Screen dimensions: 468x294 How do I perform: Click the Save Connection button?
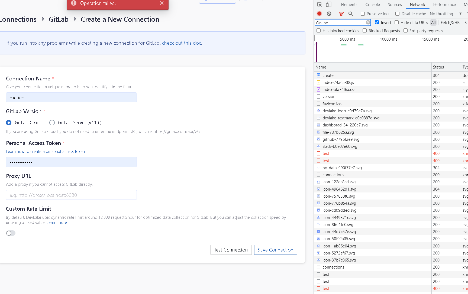tap(276, 250)
